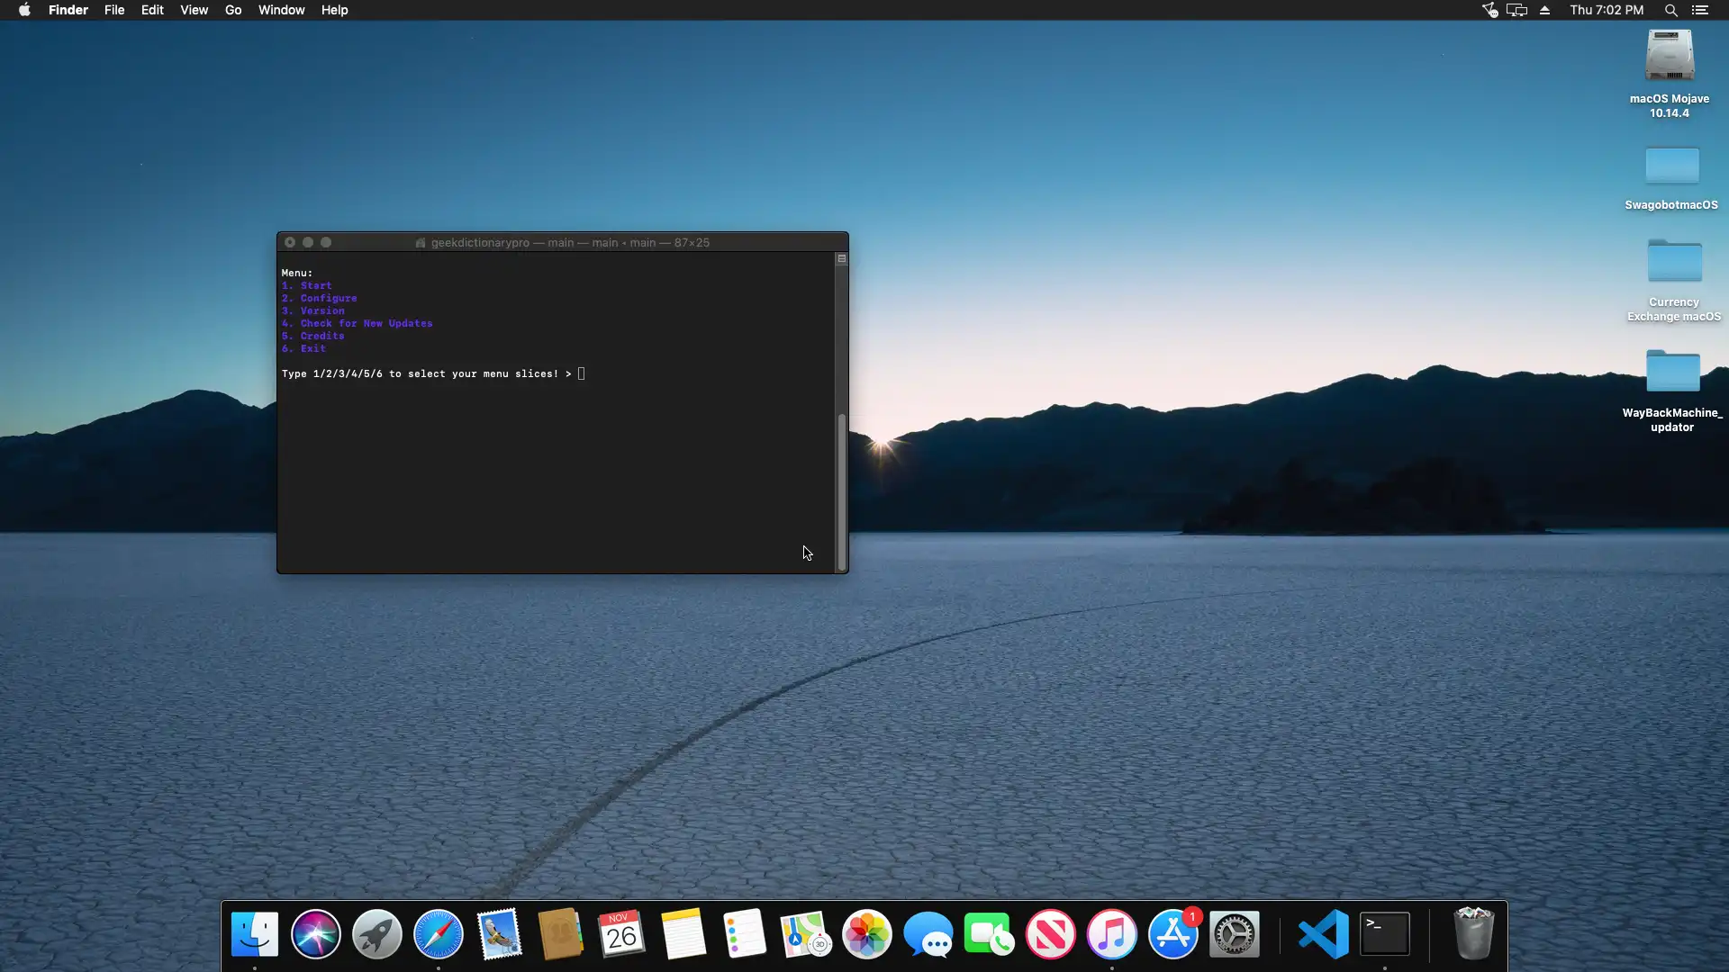Open Photos app from dock
The height and width of the screenshot is (972, 1729).
point(867,934)
